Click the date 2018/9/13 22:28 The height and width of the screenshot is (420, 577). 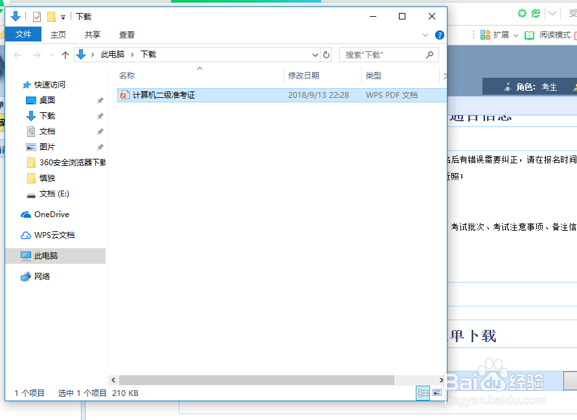[319, 95]
